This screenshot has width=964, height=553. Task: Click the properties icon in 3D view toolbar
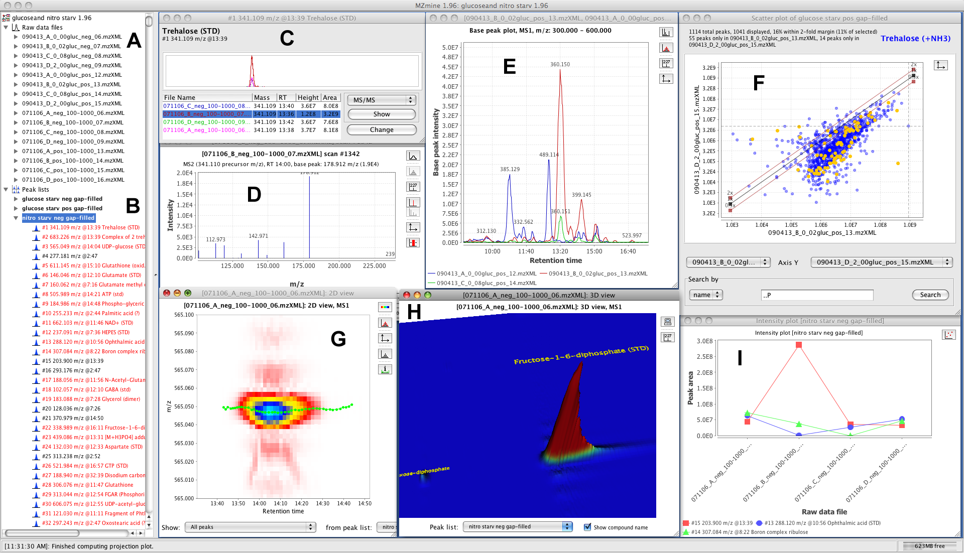[x=668, y=322]
